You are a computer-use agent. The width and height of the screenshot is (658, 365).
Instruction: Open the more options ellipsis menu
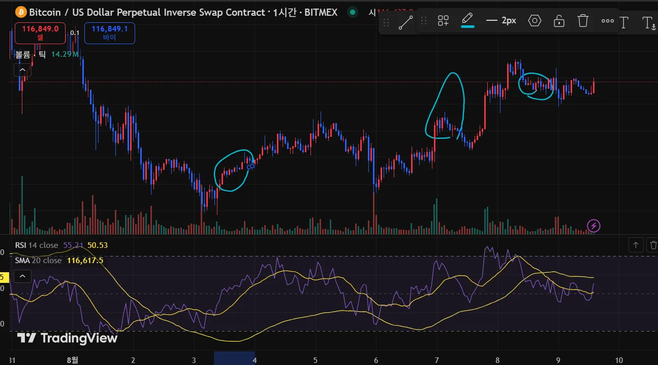tap(607, 21)
